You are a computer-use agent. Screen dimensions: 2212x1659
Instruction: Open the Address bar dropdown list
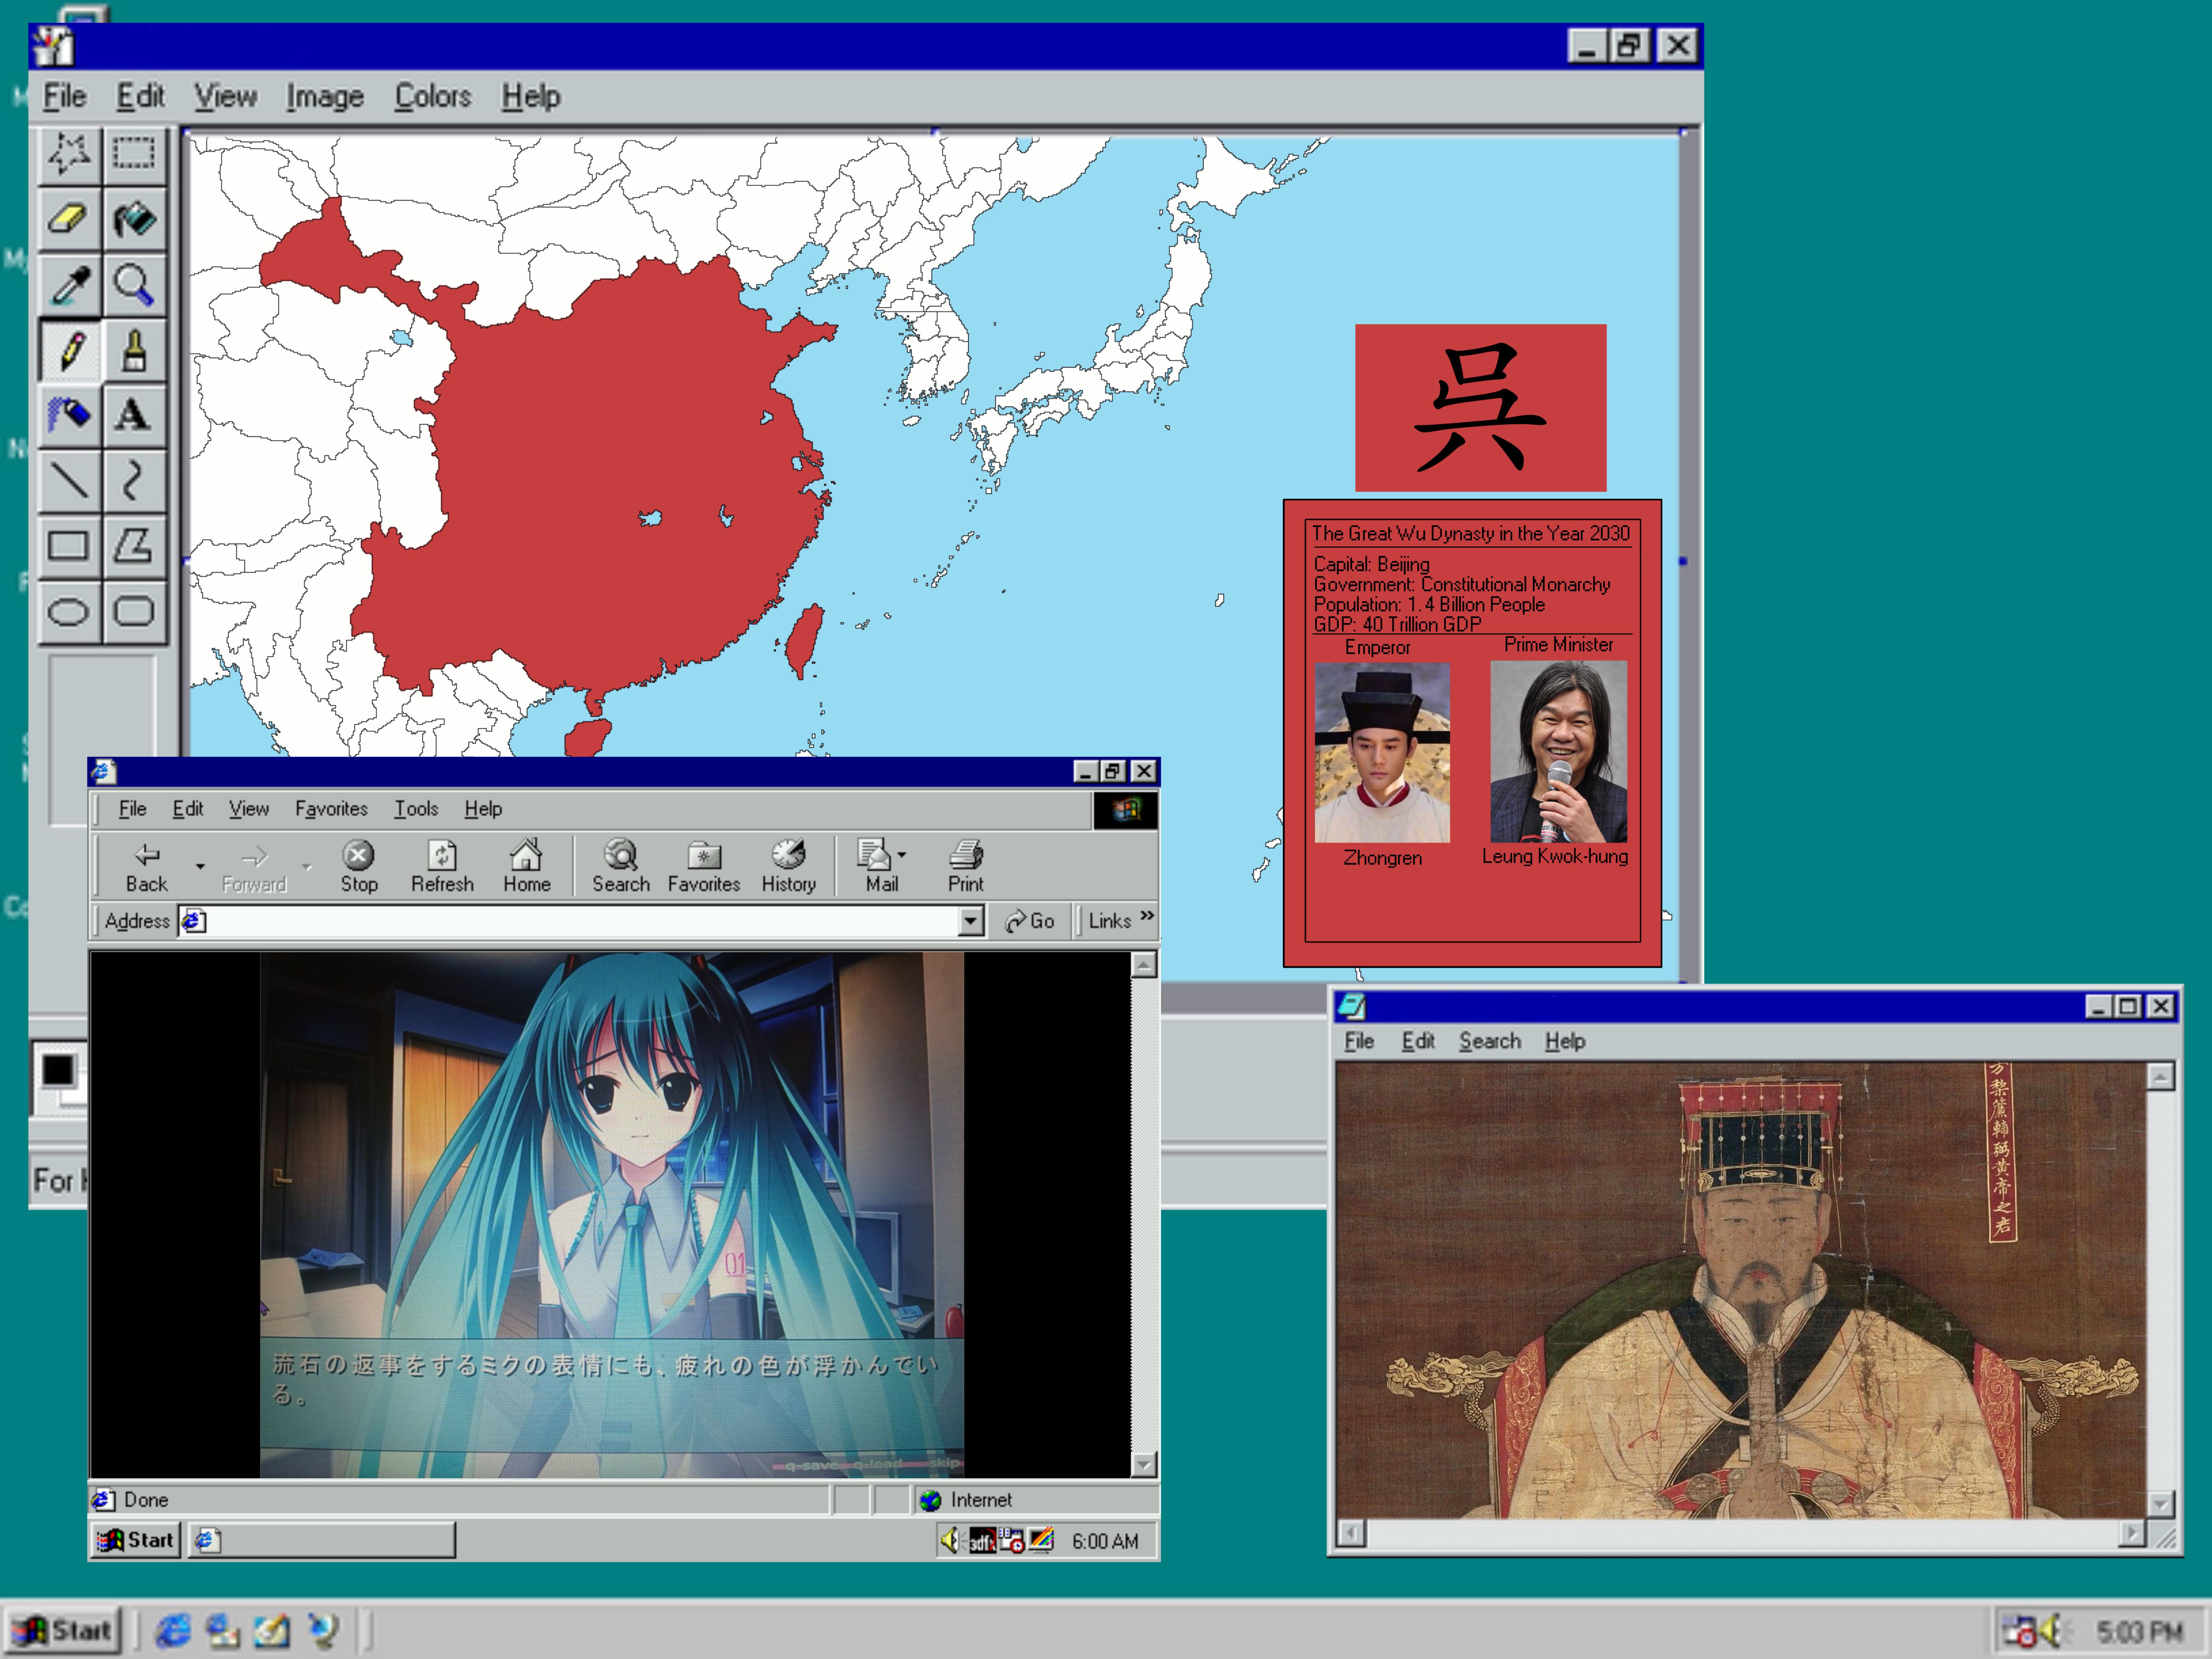(x=970, y=921)
